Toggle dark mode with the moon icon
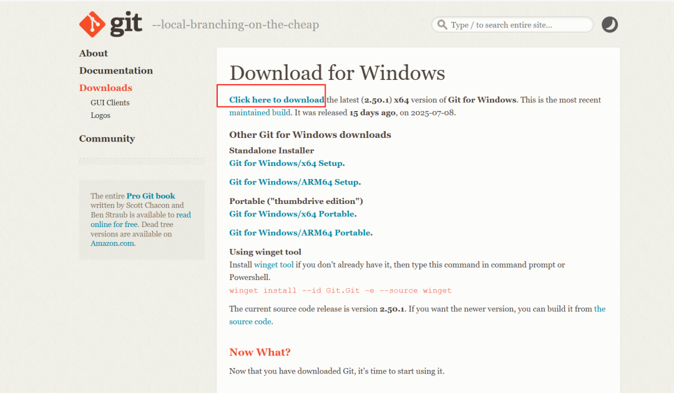 tap(609, 24)
